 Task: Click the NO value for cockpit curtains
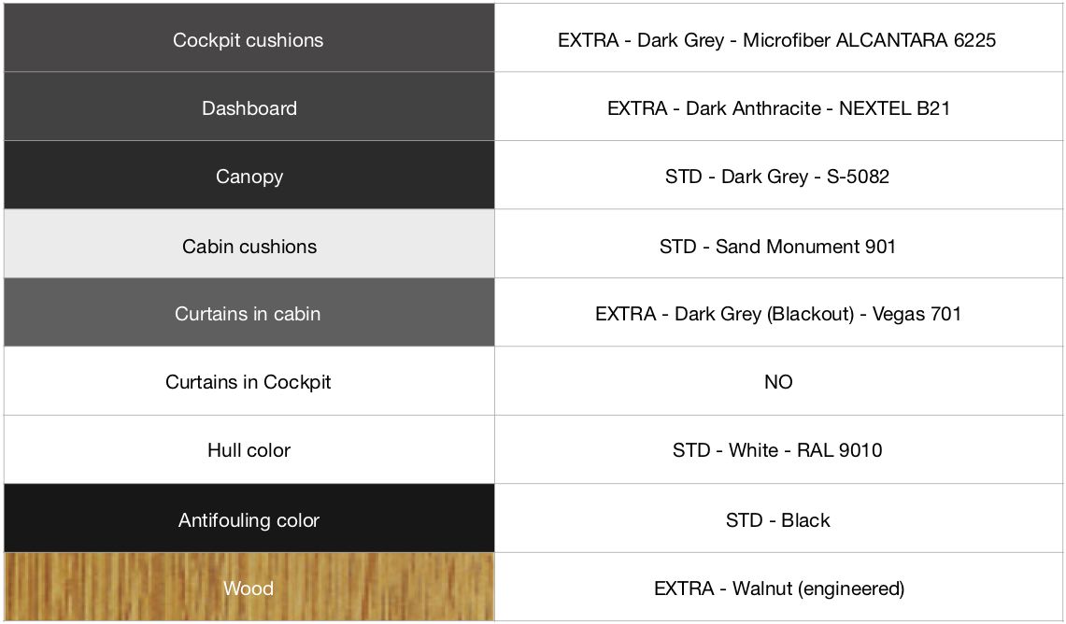[x=778, y=382]
